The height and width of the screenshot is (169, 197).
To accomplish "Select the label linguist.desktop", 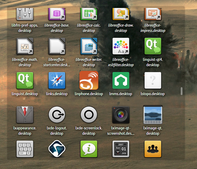I will tap(25, 94).
